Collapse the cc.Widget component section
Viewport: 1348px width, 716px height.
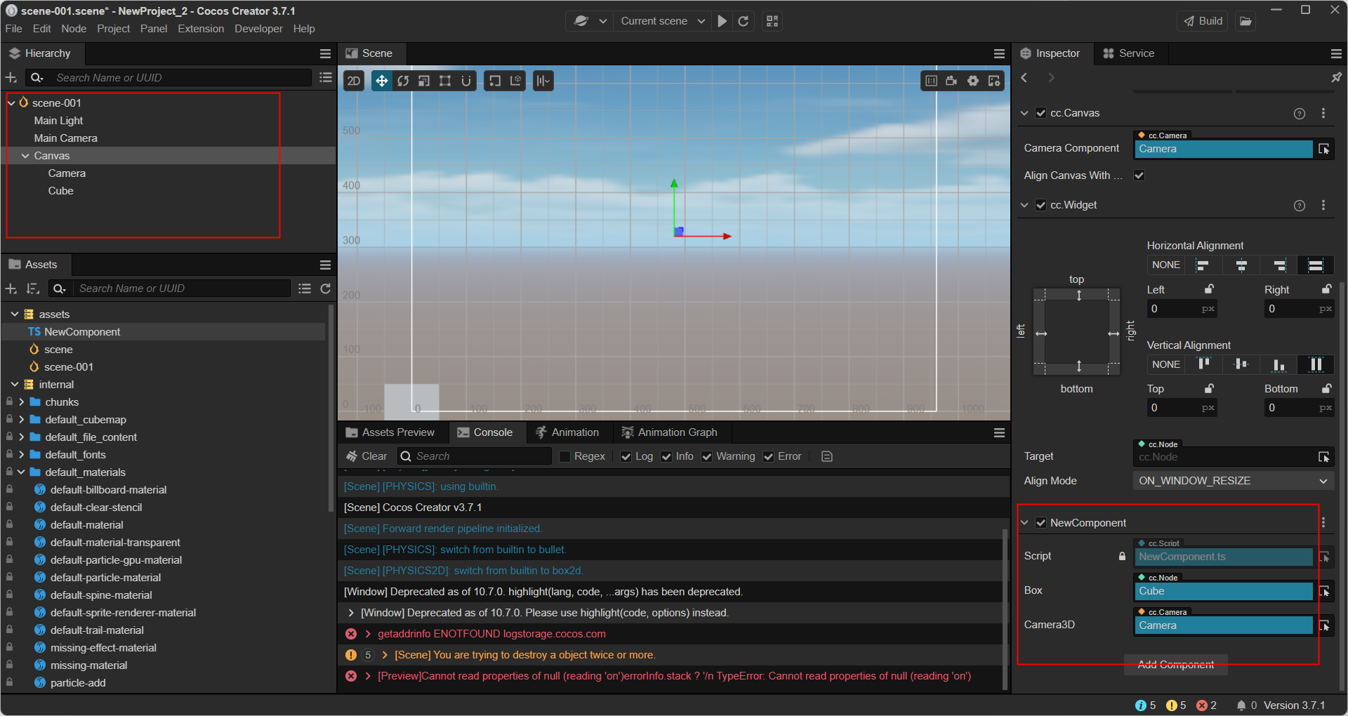click(1024, 205)
